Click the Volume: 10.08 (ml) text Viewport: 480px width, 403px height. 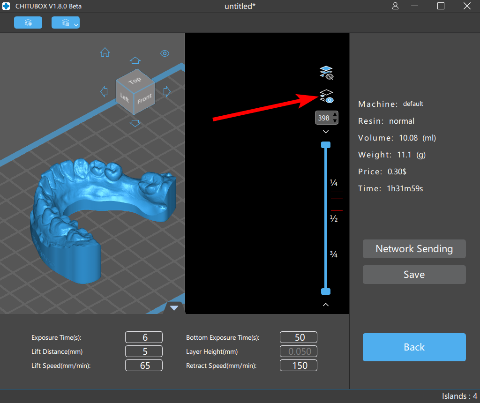pos(397,138)
